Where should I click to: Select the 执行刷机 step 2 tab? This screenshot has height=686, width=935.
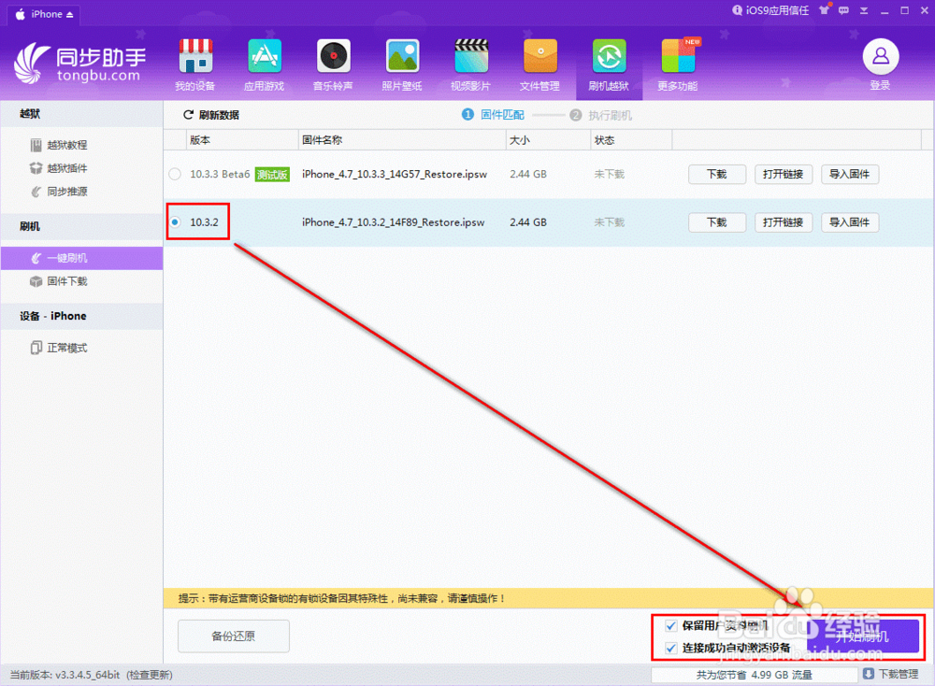600,115
